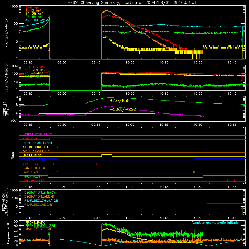This screenshot has height=249, width=249.
Task: Click the C tick label on GOES axis
Action: point(16,97)
